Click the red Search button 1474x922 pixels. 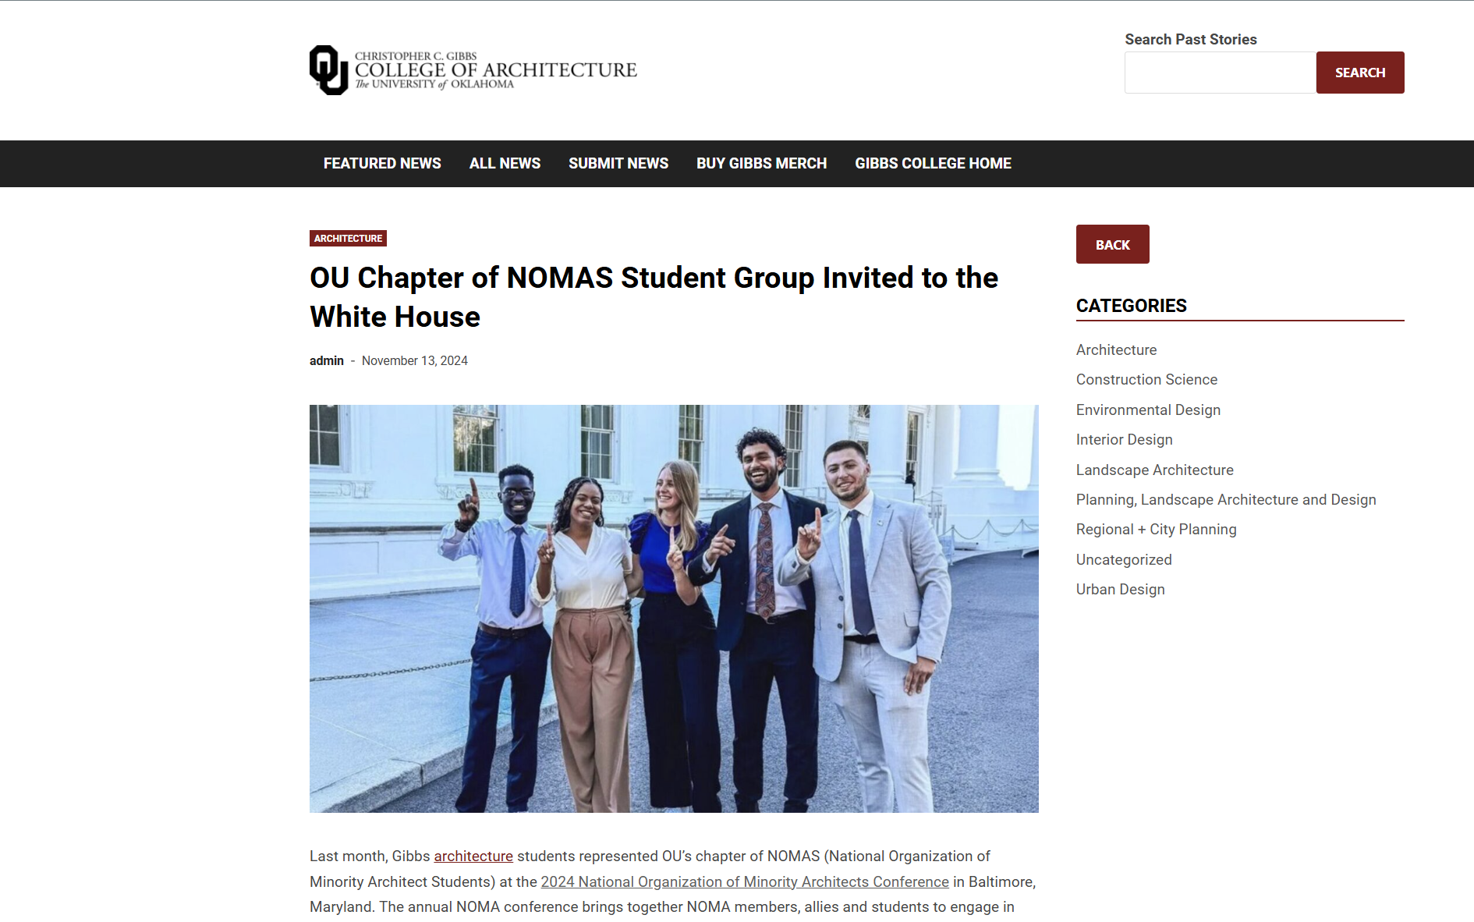(x=1360, y=73)
